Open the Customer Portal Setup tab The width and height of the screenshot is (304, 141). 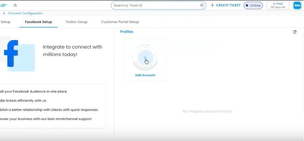(120, 22)
